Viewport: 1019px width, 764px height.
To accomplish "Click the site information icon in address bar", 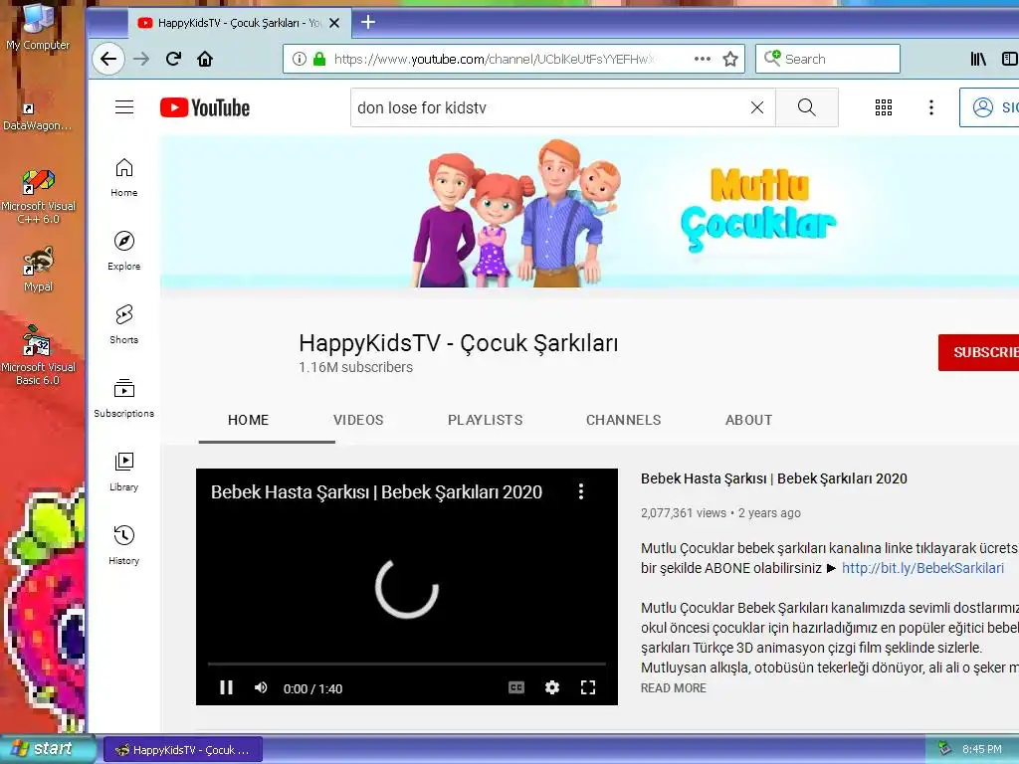I will [x=299, y=59].
